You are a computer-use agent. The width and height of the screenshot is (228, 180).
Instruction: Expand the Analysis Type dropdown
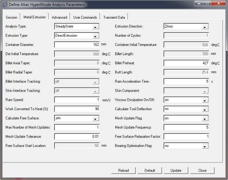point(95,27)
